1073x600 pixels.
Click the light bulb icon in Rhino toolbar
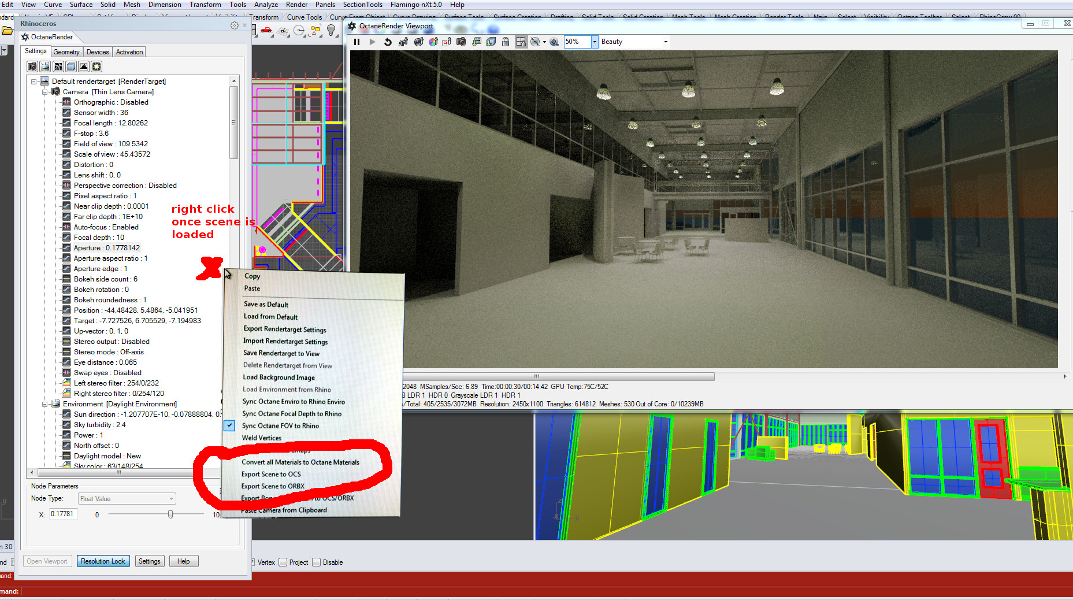pos(331,31)
